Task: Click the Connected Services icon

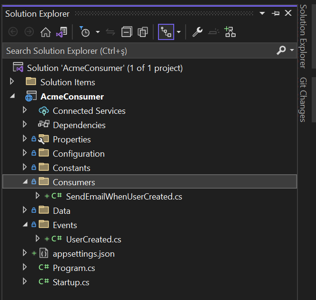Action: pyautogui.click(x=44, y=110)
